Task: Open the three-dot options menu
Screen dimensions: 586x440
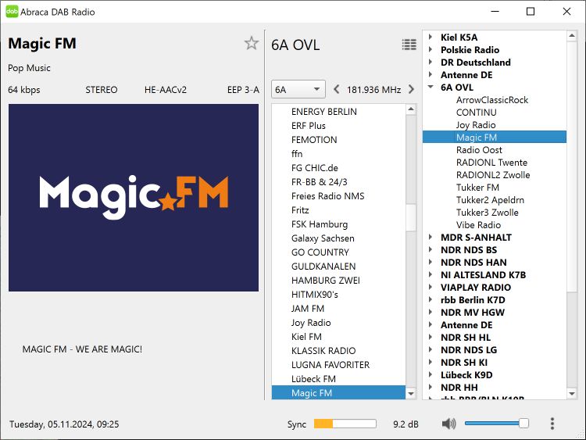Action: point(552,424)
